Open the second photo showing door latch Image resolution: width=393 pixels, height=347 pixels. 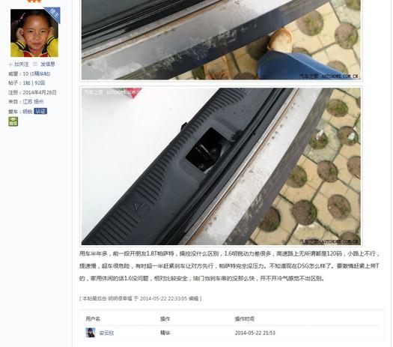coord(221,166)
